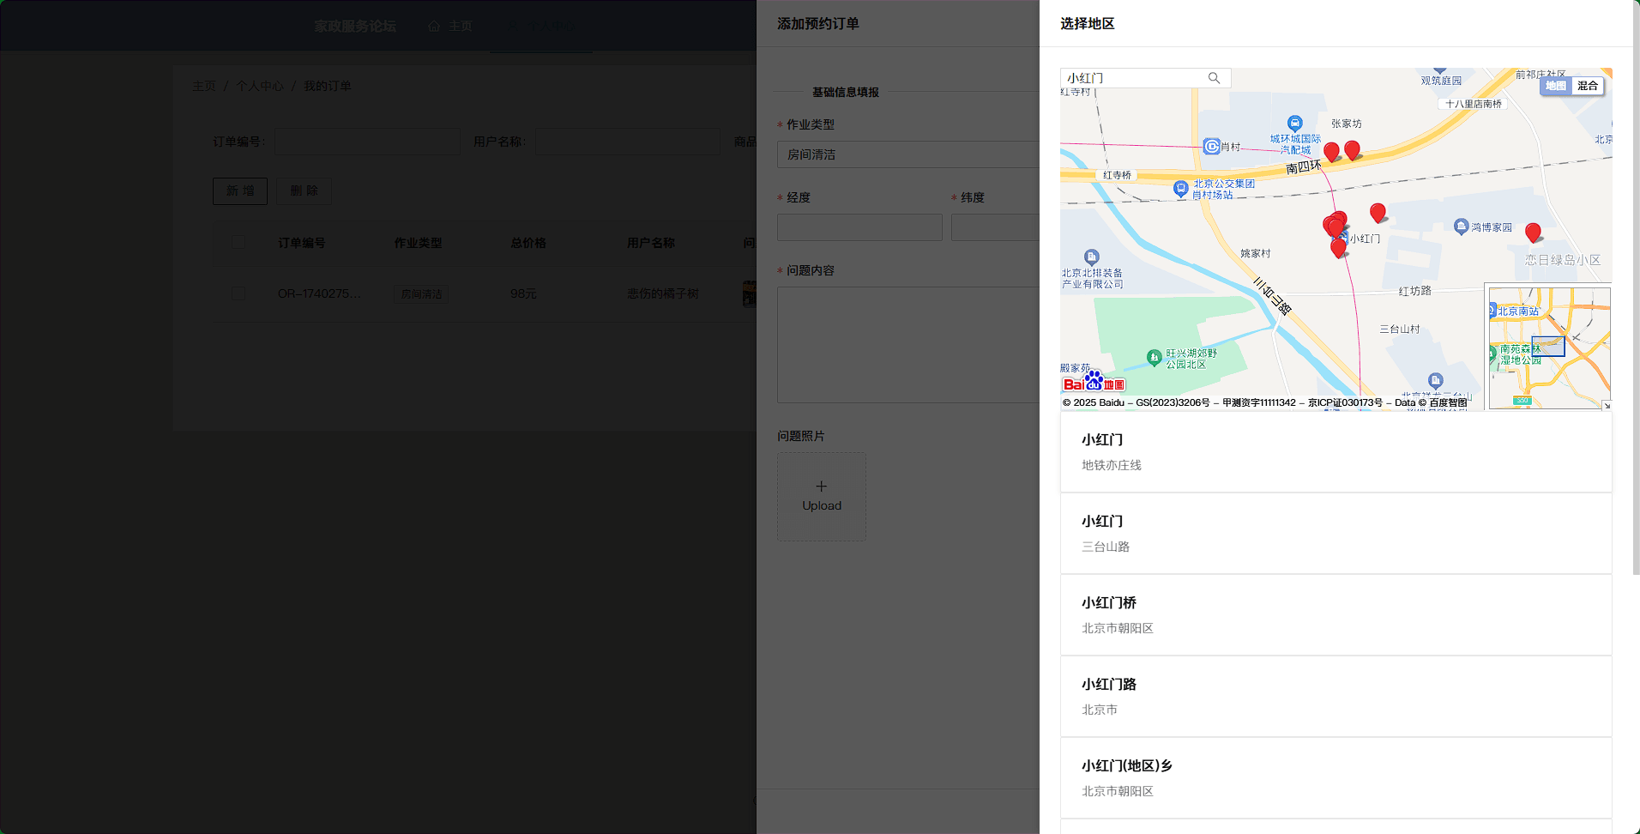Click the 旺兴湖郊野公园北区 park icon

coord(1155,357)
